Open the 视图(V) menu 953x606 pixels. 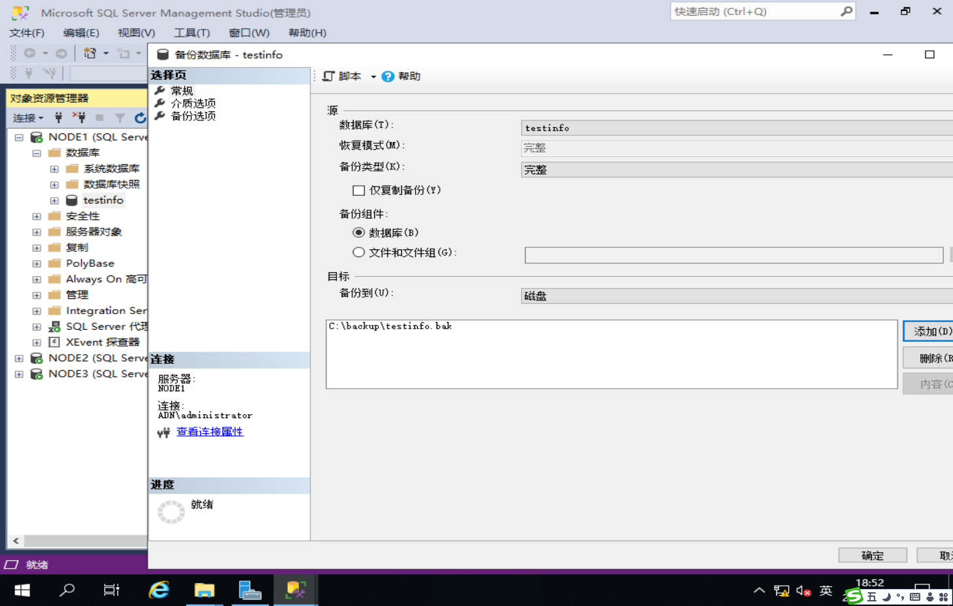[136, 33]
